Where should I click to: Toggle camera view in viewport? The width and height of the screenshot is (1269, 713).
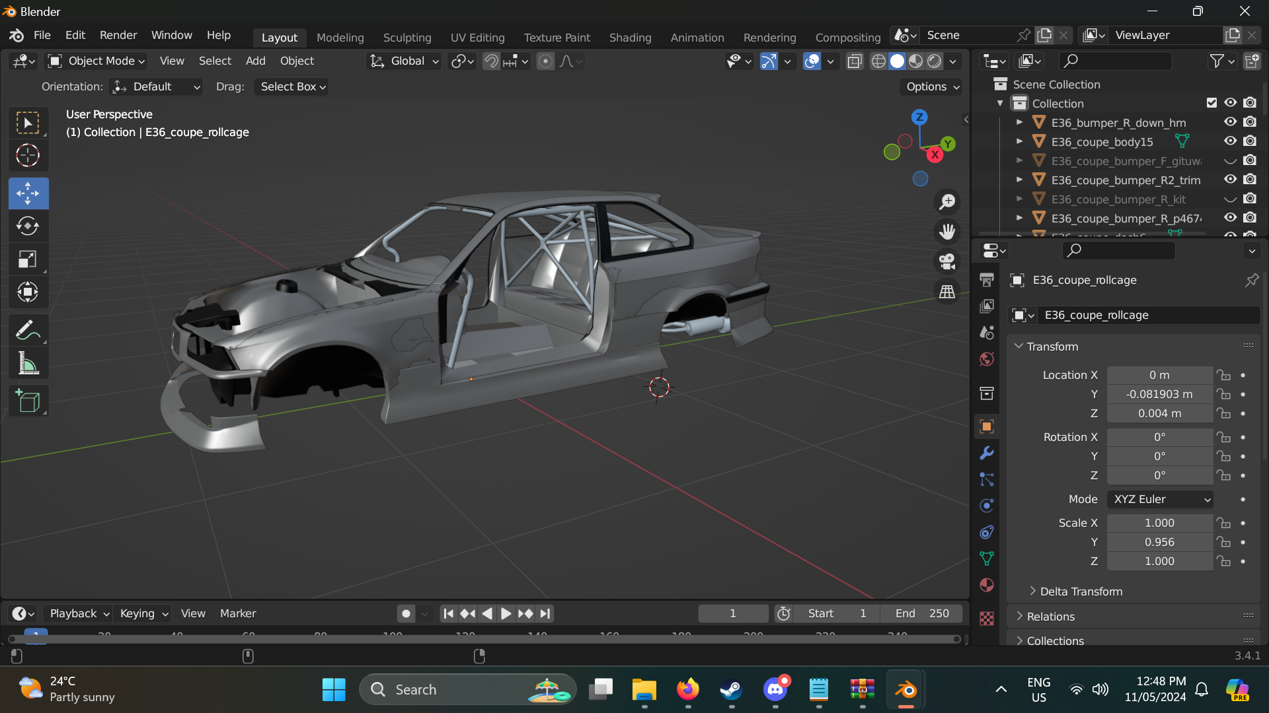pyautogui.click(x=947, y=261)
